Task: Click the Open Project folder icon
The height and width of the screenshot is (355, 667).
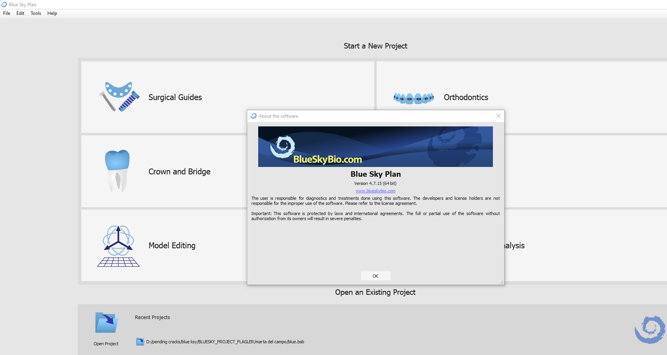Action: pyautogui.click(x=106, y=323)
